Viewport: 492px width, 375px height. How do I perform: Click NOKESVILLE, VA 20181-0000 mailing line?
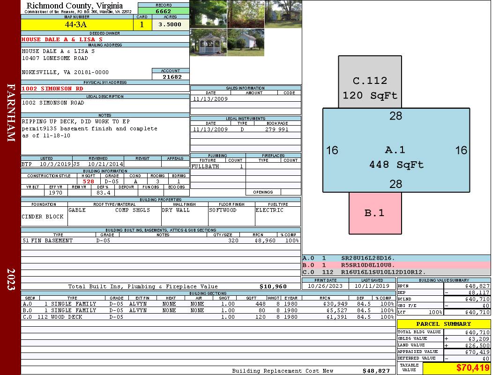pyautogui.click(x=65, y=72)
